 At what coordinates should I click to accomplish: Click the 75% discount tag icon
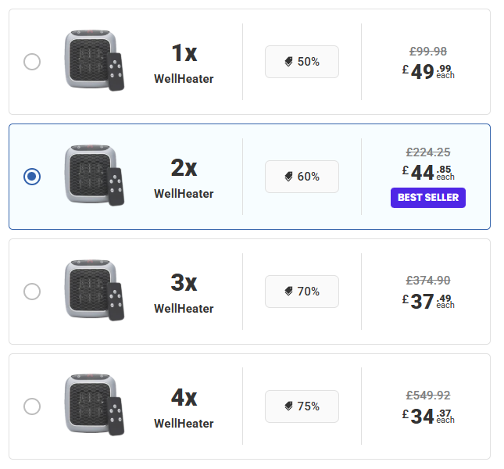click(x=289, y=406)
